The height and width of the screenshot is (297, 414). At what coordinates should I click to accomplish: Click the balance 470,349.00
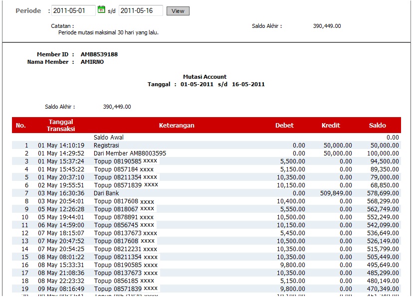pyautogui.click(x=383, y=289)
